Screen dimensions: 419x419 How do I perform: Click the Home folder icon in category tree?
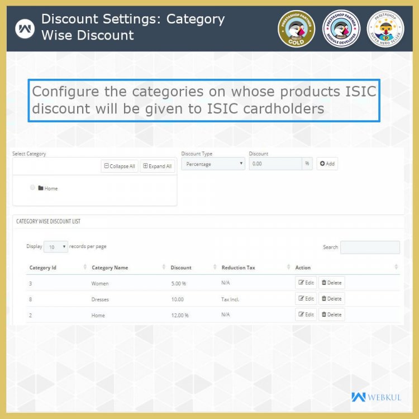click(x=41, y=188)
